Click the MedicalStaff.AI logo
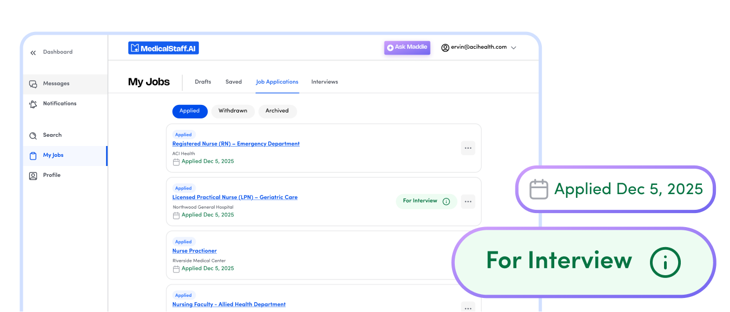Screen dimensions: 730x312 coord(163,48)
